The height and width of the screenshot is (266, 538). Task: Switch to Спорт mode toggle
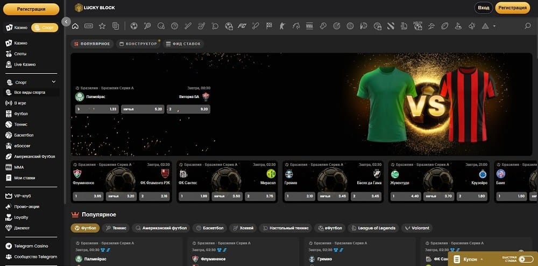click(x=45, y=28)
